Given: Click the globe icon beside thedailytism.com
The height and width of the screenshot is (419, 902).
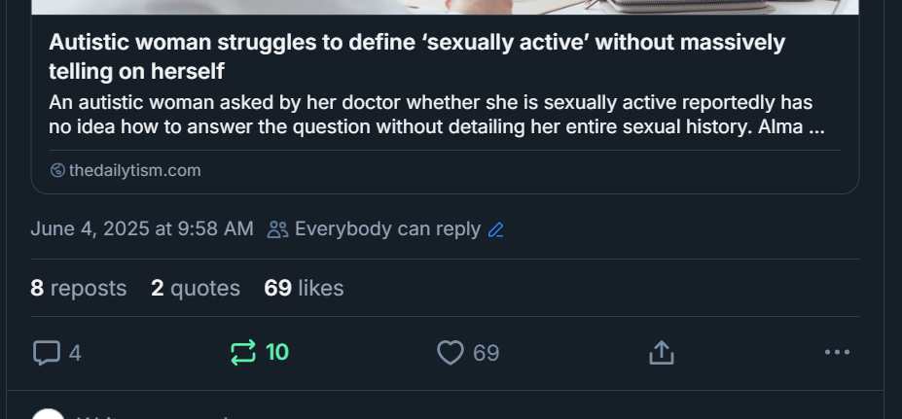Looking at the screenshot, I should point(57,171).
